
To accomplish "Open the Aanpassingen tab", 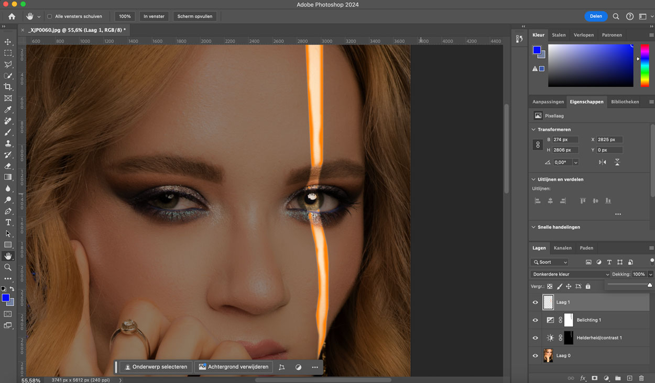I will coord(548,102).
